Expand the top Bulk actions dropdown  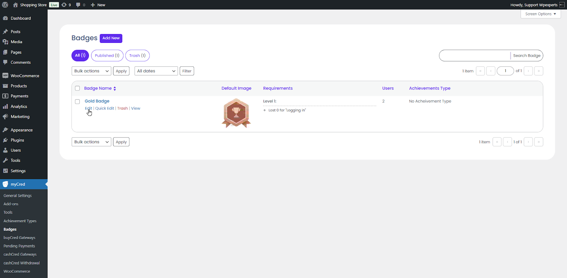coord(91,71)
